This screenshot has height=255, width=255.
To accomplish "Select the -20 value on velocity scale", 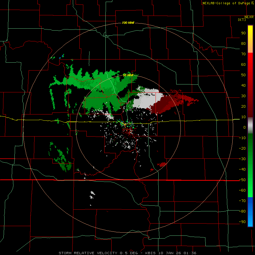I will (x=242, y=148).
